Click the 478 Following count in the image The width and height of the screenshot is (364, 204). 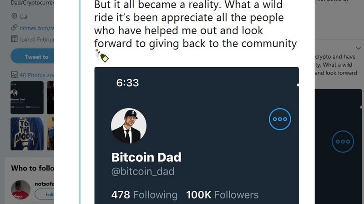144,195
